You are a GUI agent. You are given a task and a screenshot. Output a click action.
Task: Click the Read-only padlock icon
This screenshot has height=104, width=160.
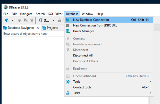68,69
